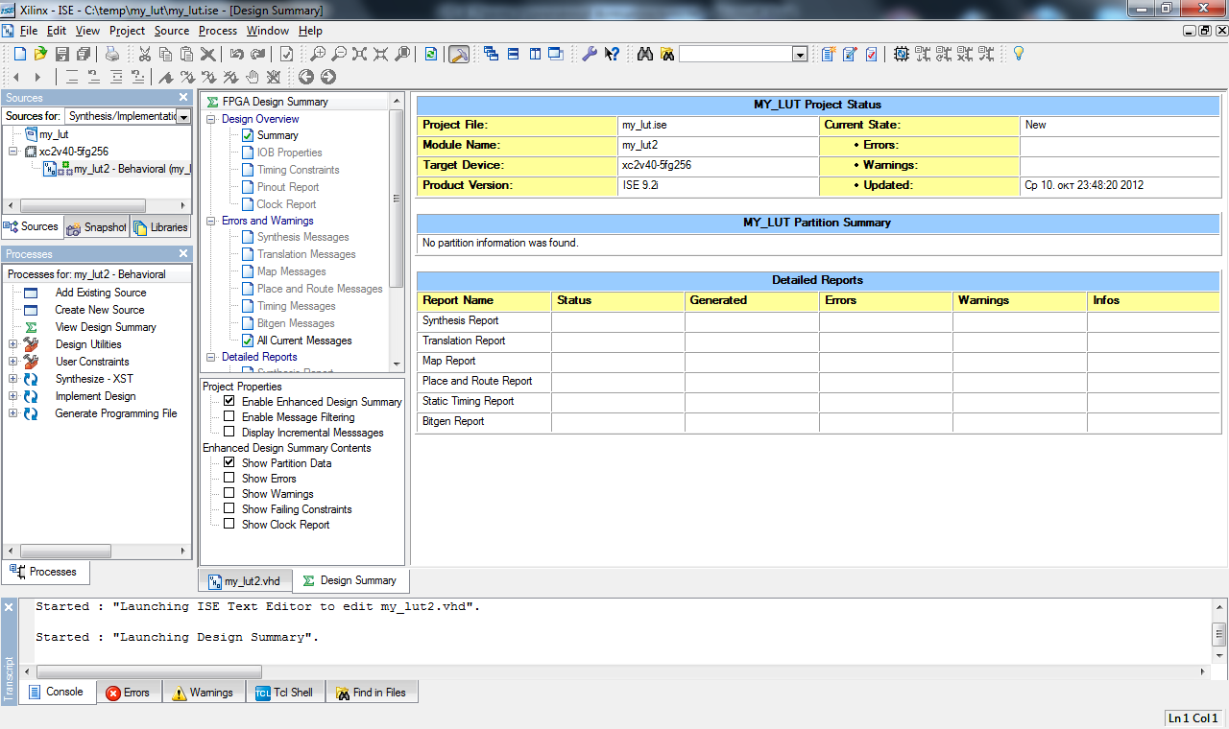The height and width of the screenshot is (729, 1229).
Task: Click the Tile Horizontally toolbar icon
Action: tap(514, 55)
